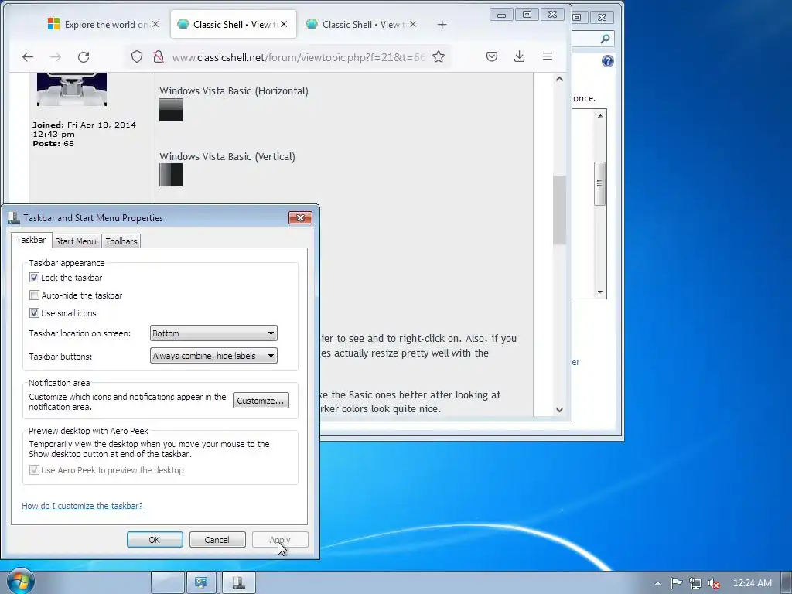Screen dimensions: 792x594
Task: Click background window list scrollbar thumb
Action: [x=599, y=183]
